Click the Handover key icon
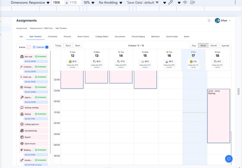The image size is (242, 168). pos(22,160)
